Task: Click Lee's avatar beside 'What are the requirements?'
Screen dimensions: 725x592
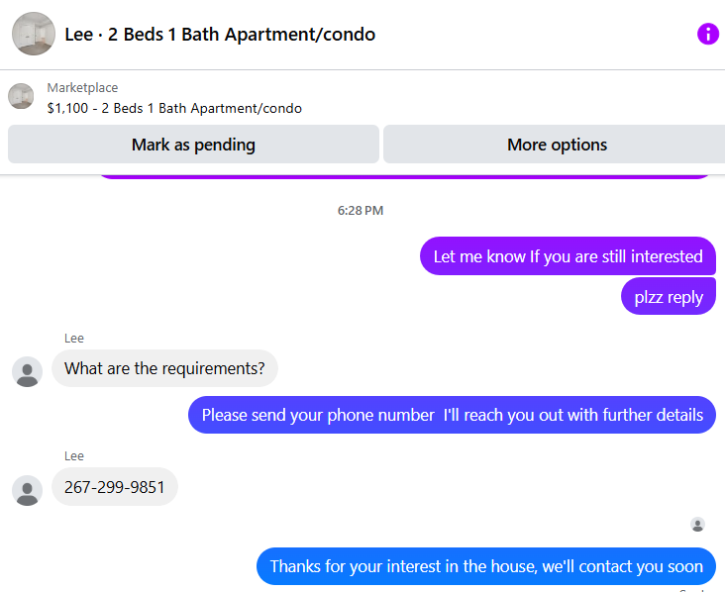Action: coord(28,371)
